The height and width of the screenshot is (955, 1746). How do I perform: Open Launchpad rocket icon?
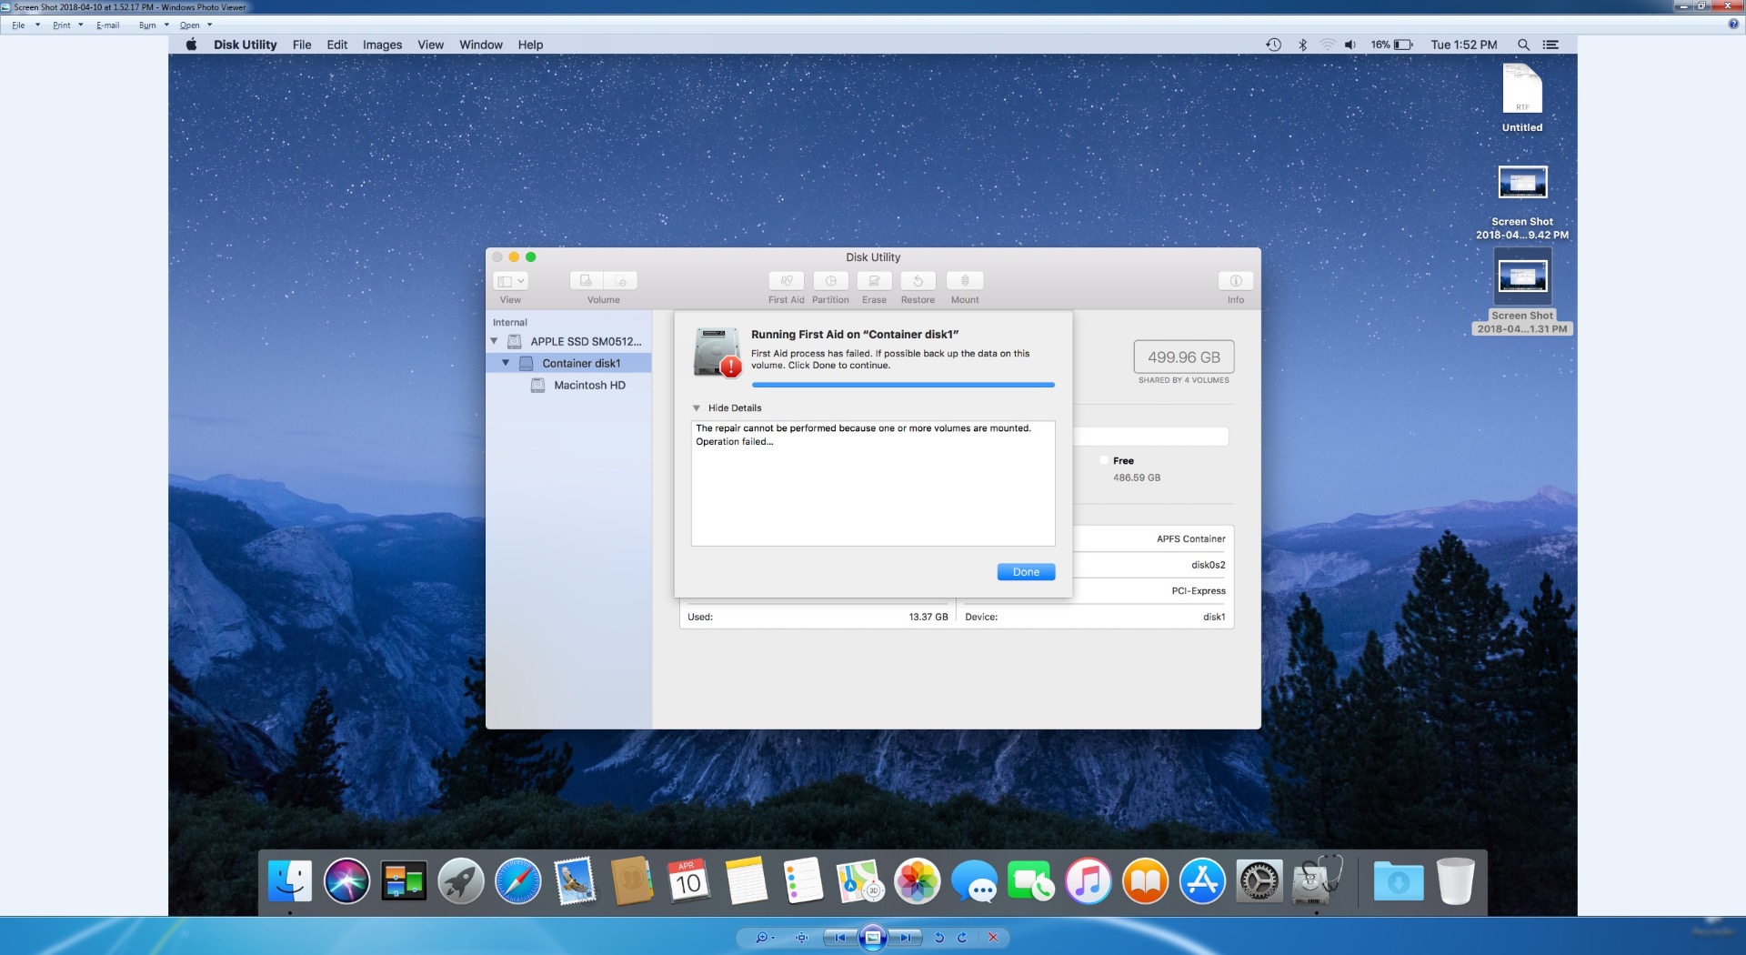click(461, 881)
